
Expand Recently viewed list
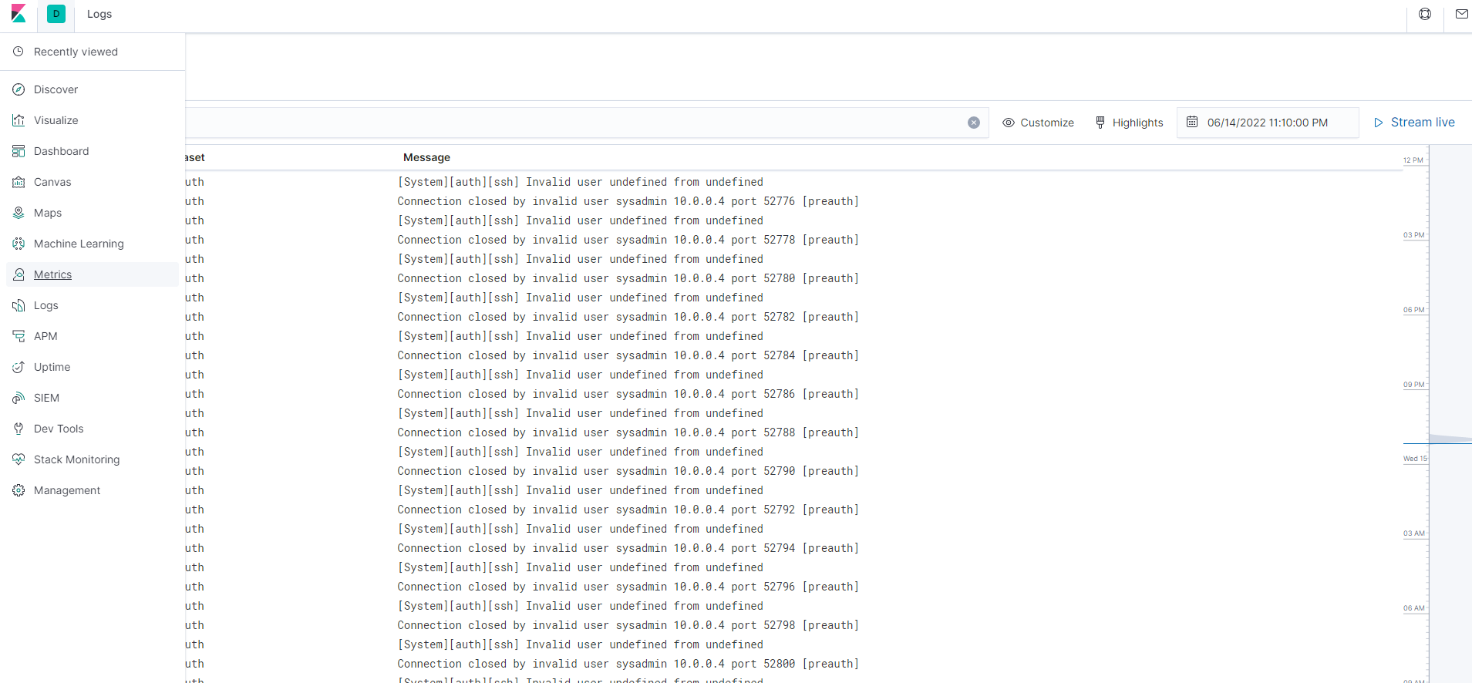coord(76,52)
